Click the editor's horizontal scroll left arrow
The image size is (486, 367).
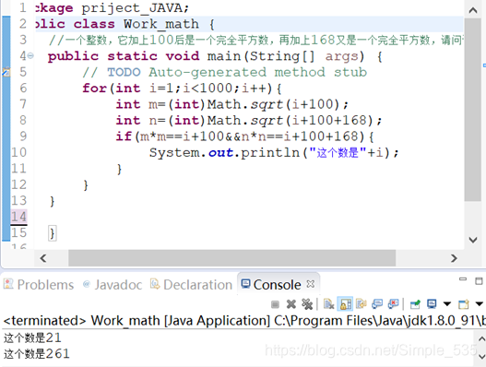coord(43,258)
